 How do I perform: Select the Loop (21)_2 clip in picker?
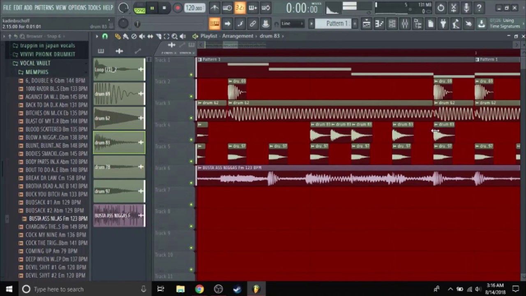coord(119,69)
